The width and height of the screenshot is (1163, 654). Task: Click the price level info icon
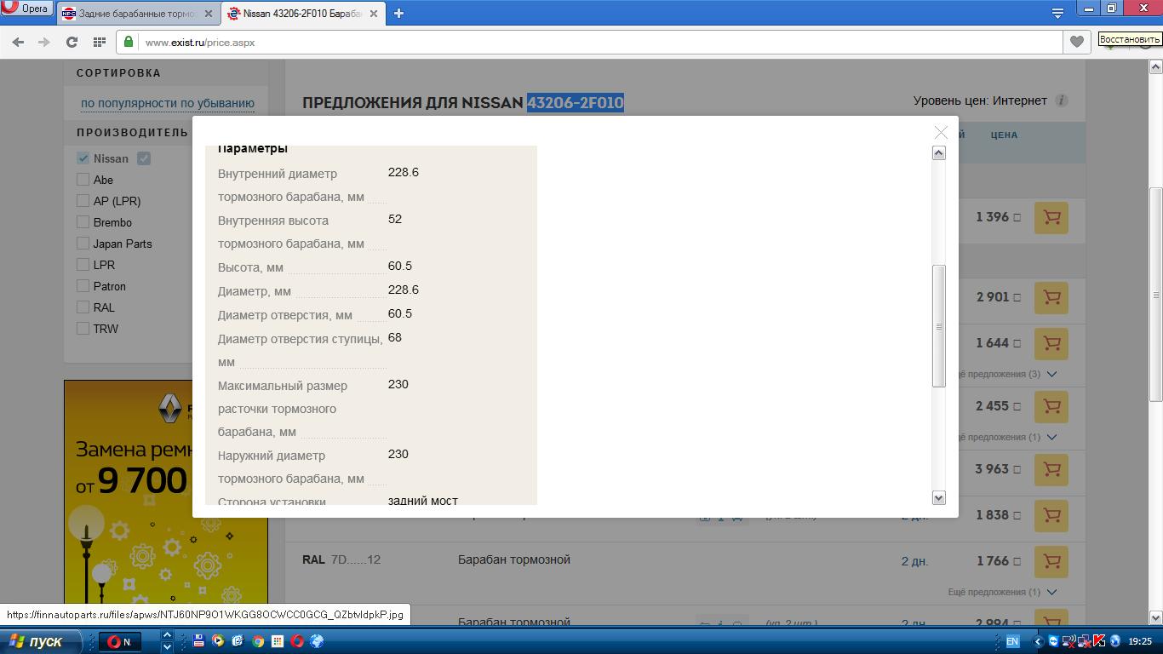[1061, 100]
